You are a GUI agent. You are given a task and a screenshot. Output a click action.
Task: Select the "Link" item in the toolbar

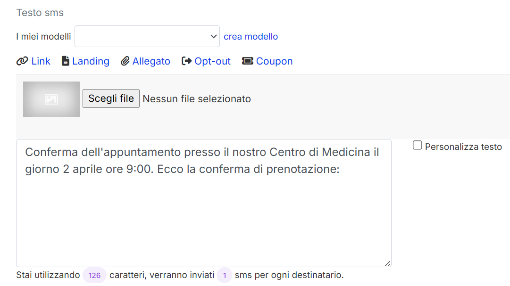point(41,61)
